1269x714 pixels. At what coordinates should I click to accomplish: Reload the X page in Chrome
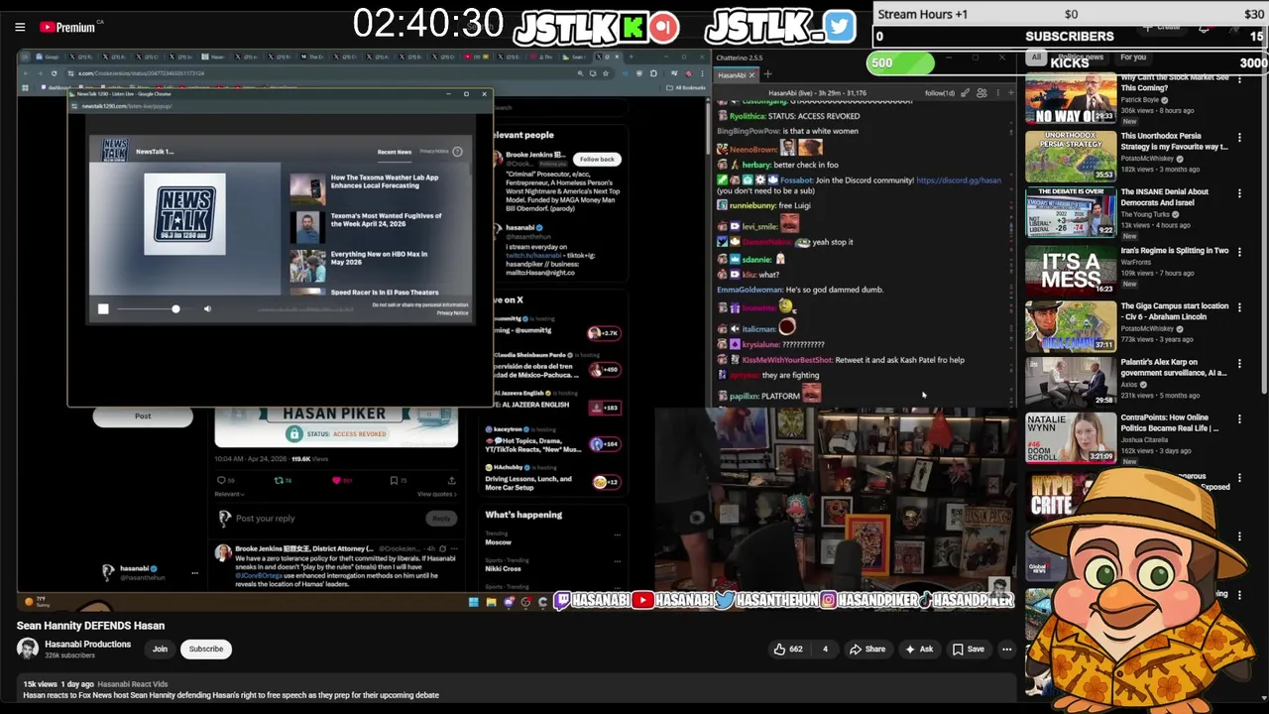coord(54,73)
